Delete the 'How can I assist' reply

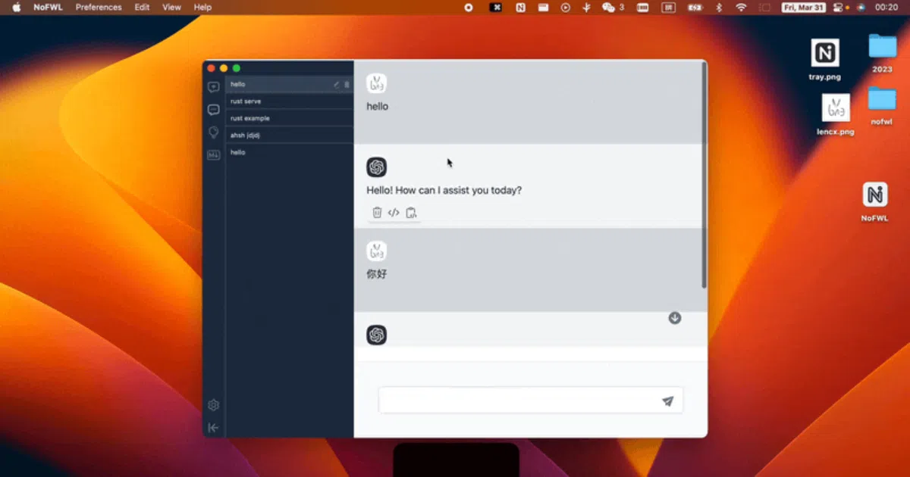377,213
